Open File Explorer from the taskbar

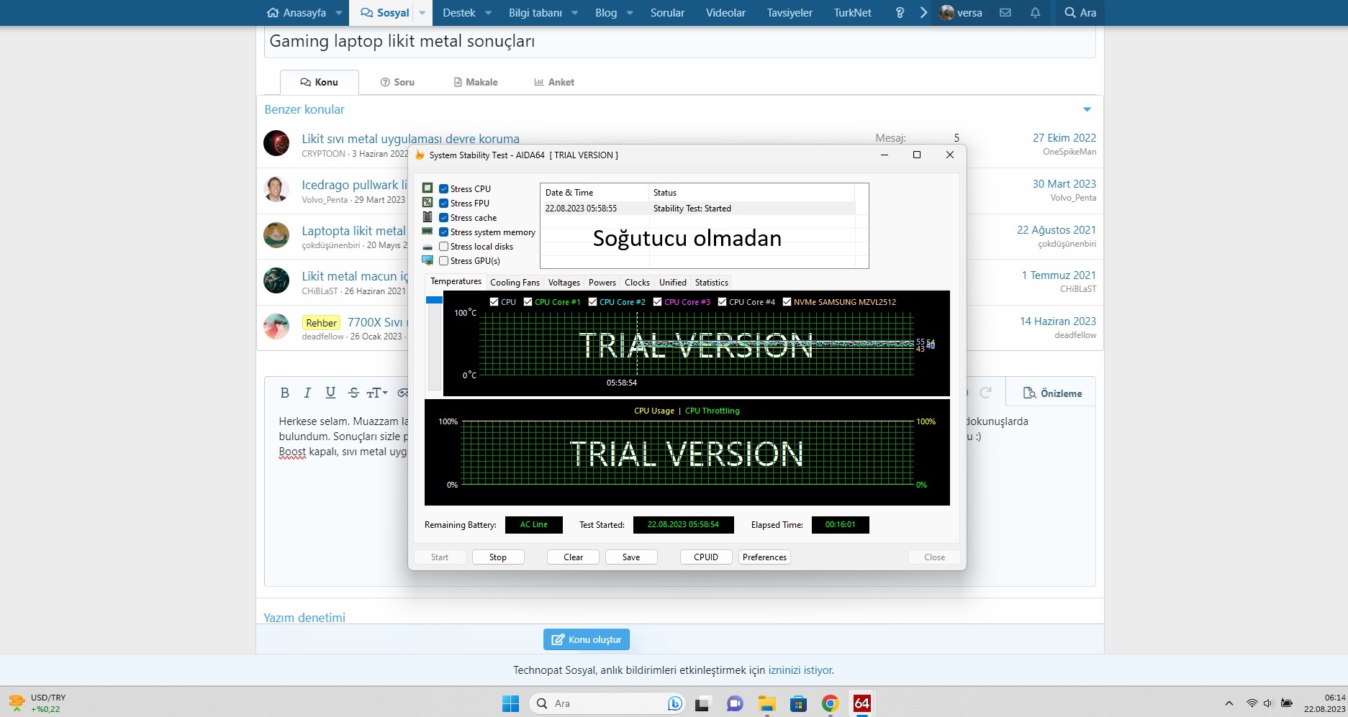(x=766, y=703)
